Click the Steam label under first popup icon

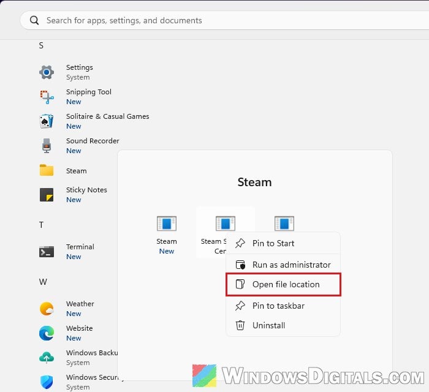tap(167, 241)
